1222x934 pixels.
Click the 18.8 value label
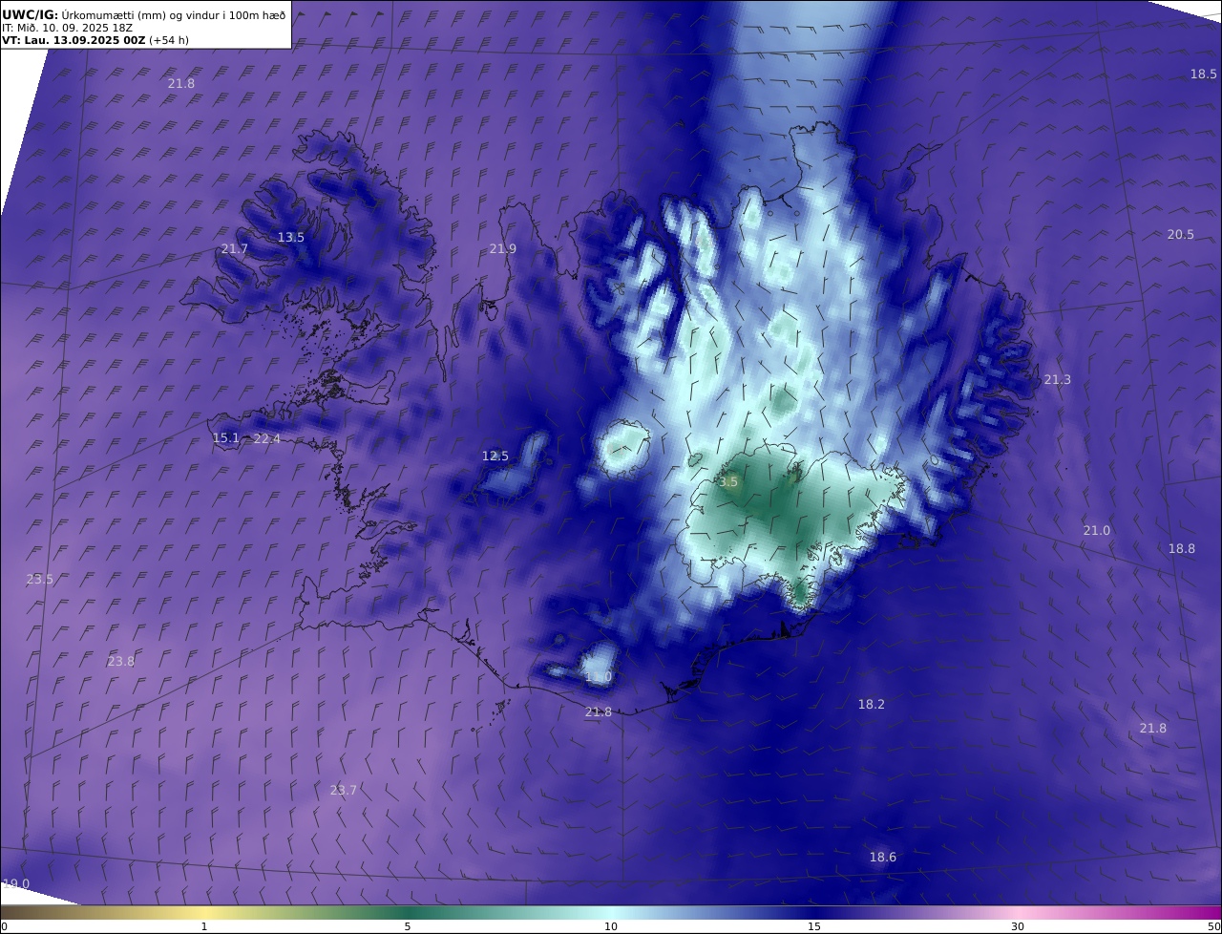1181,549
